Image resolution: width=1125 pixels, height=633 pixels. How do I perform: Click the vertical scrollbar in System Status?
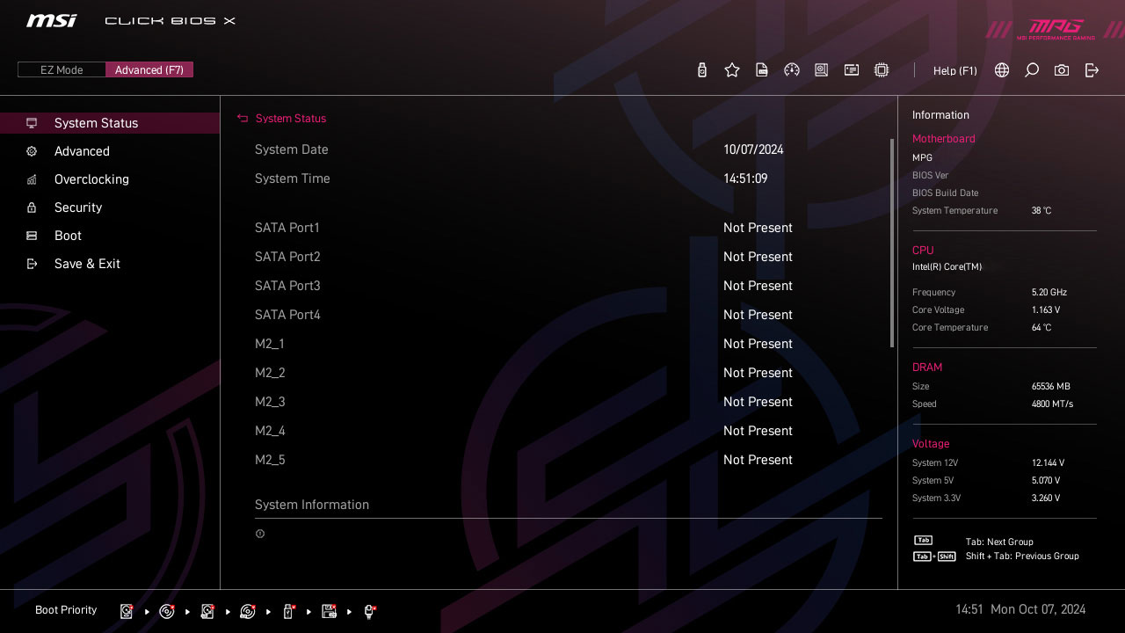point(892,242)
